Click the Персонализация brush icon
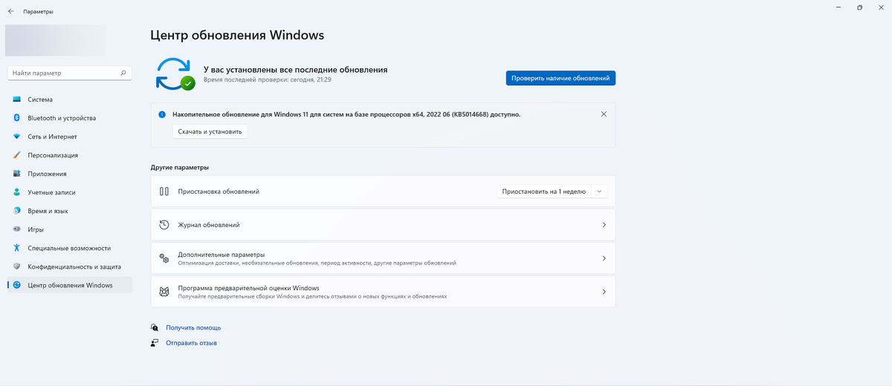The width and height of the screenshot is (892, 386). 16,155
